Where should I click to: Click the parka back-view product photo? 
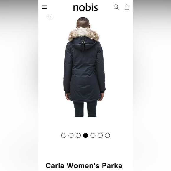tap(85, 67)
